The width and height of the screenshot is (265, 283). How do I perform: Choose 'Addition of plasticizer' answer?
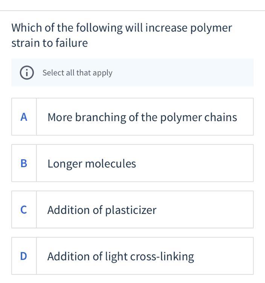(102, 210)
